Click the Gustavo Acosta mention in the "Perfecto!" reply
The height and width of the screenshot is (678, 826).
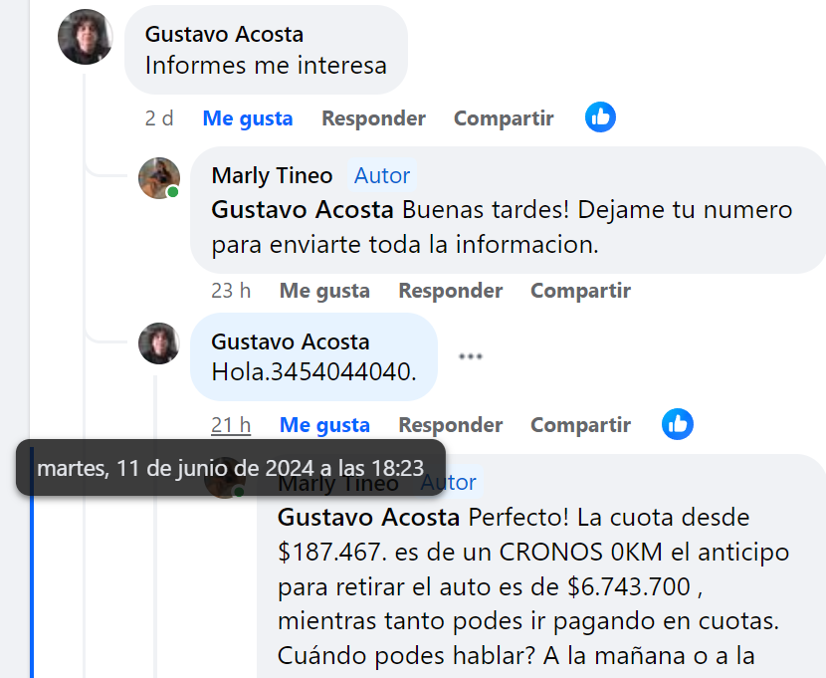pyautogui.click(x=368, y=518)
